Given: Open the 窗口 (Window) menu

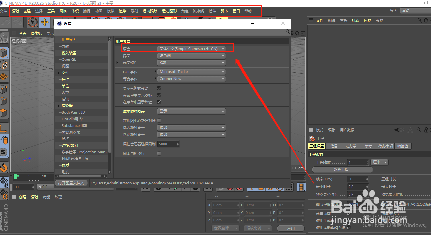Looking at the screenshot, I should (x=236, y=11).
